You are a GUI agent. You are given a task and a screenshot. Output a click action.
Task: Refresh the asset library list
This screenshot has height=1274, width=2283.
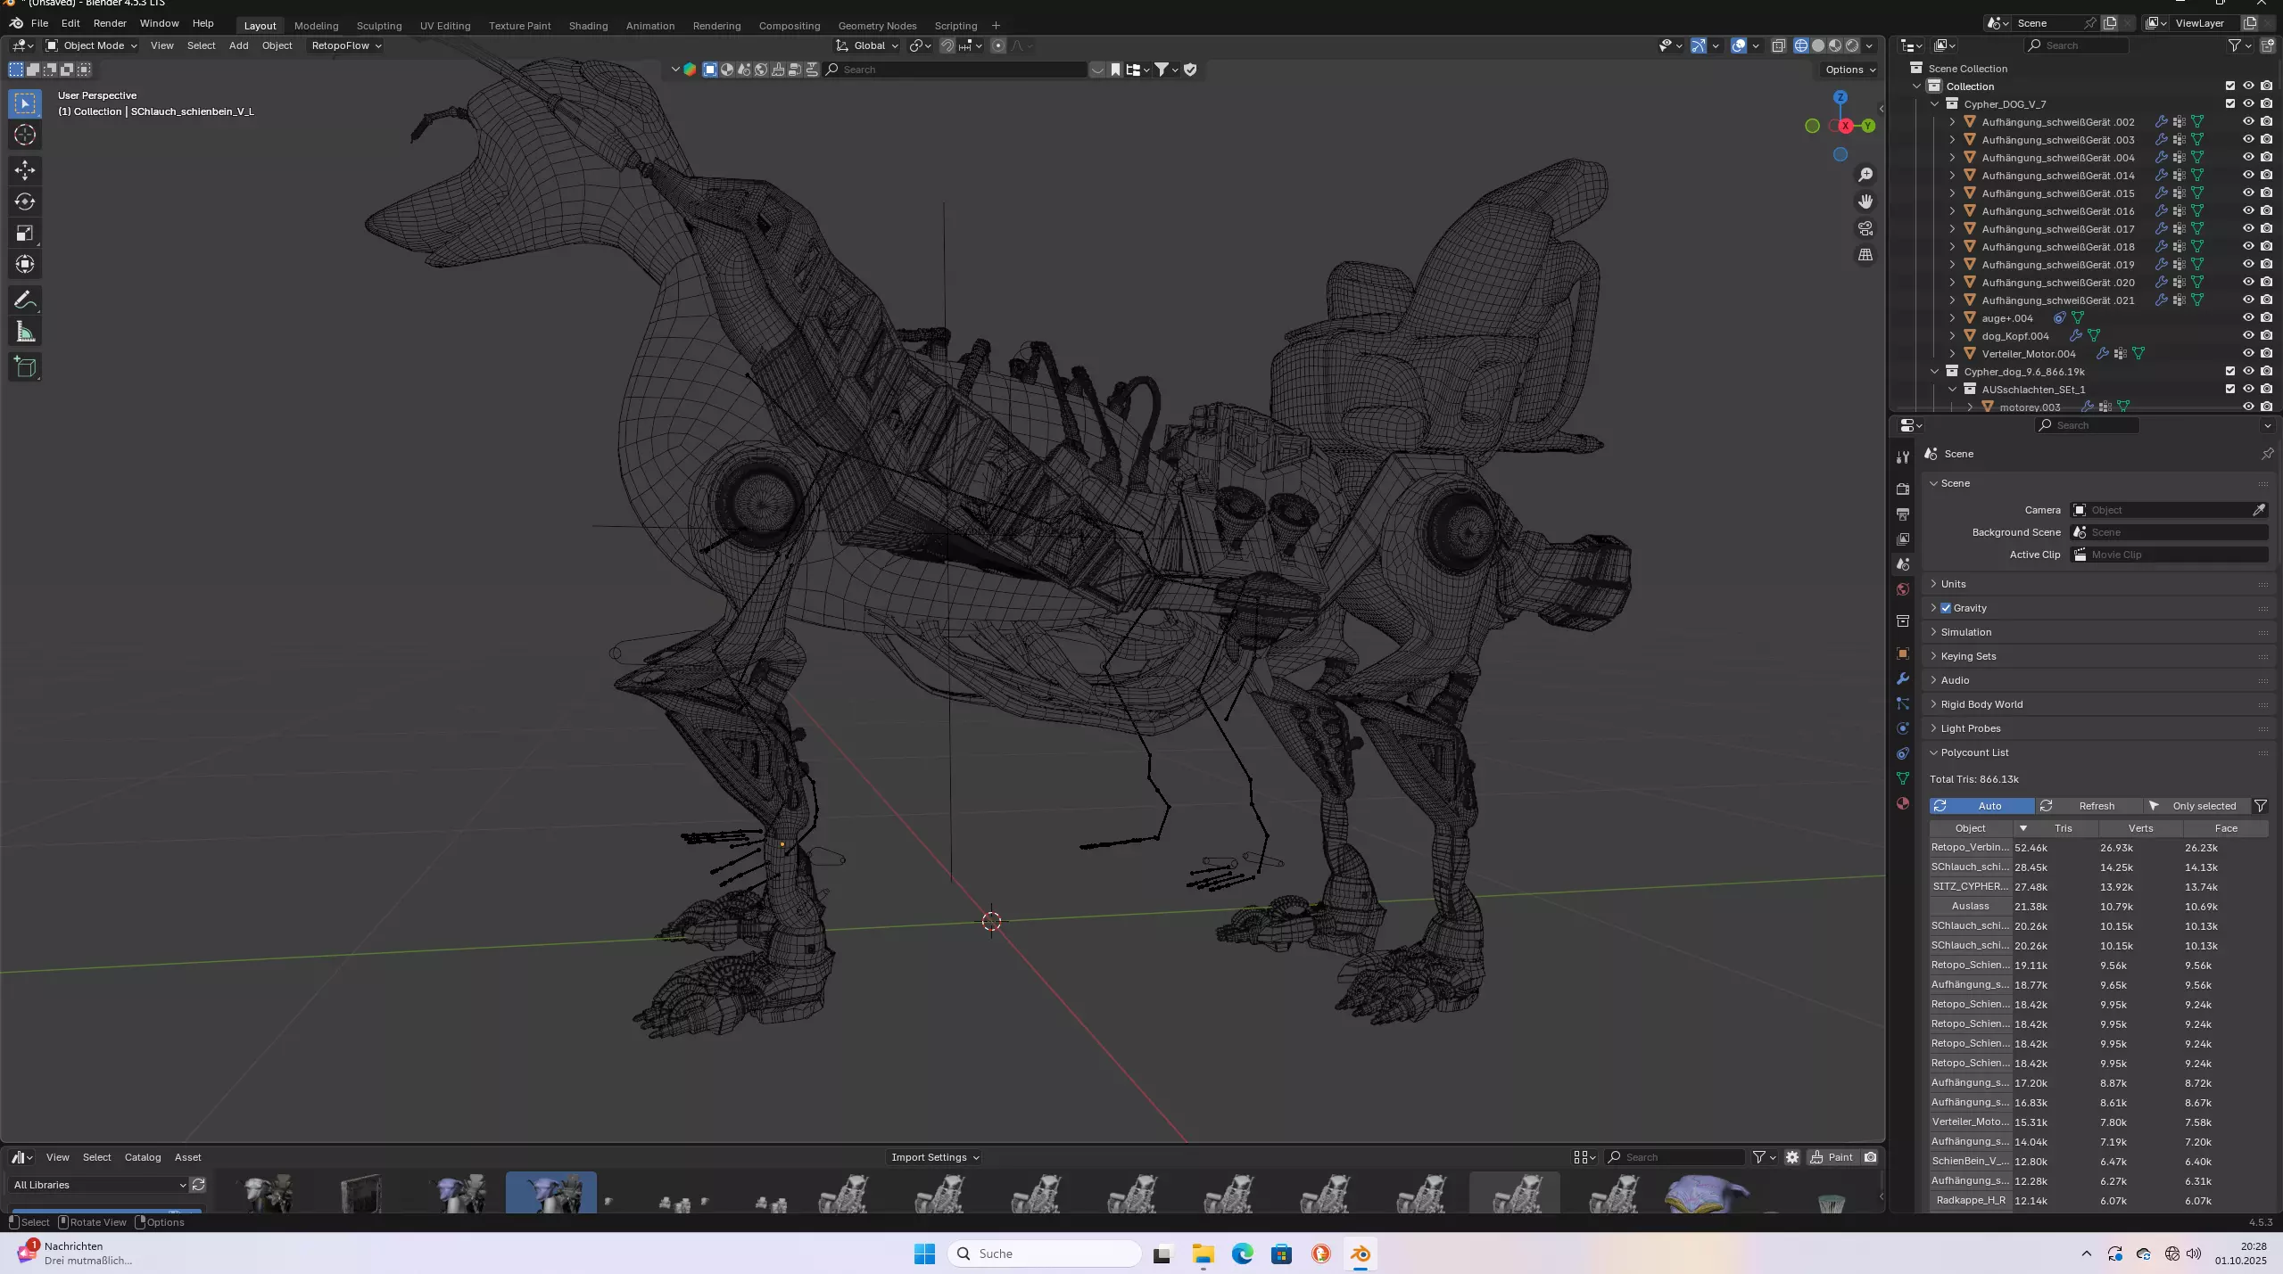[198, 1185]
